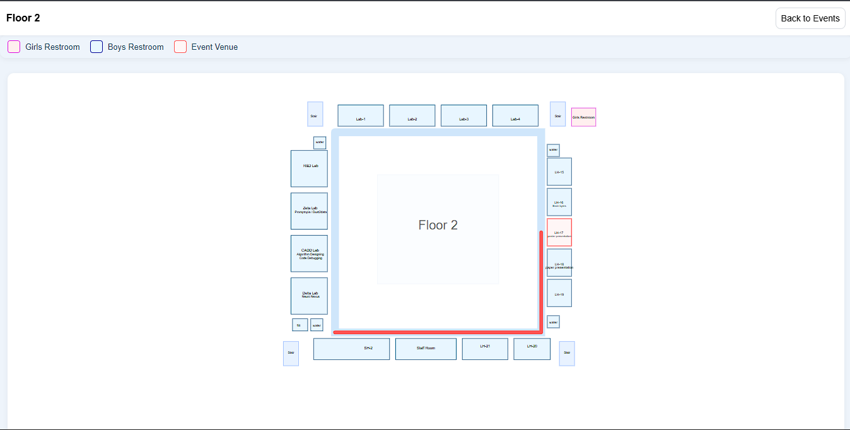Click the Boys Restroom legend swatch
The width and height of the screenshot is (850, 430).
click(96, 47)
